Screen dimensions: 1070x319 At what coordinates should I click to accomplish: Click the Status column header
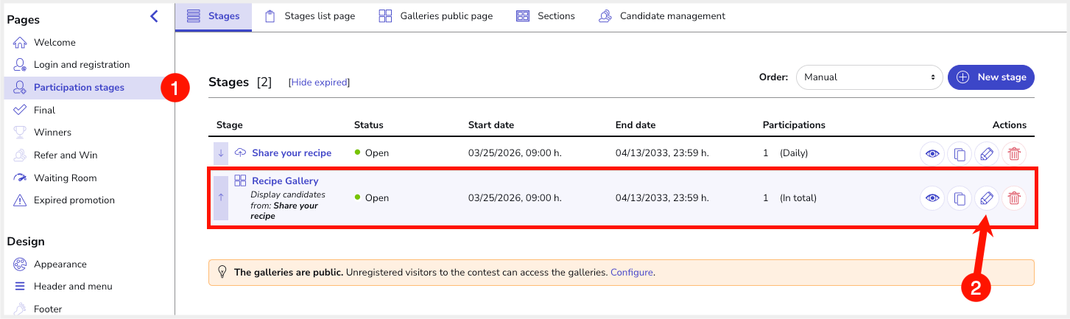[369, 125]
